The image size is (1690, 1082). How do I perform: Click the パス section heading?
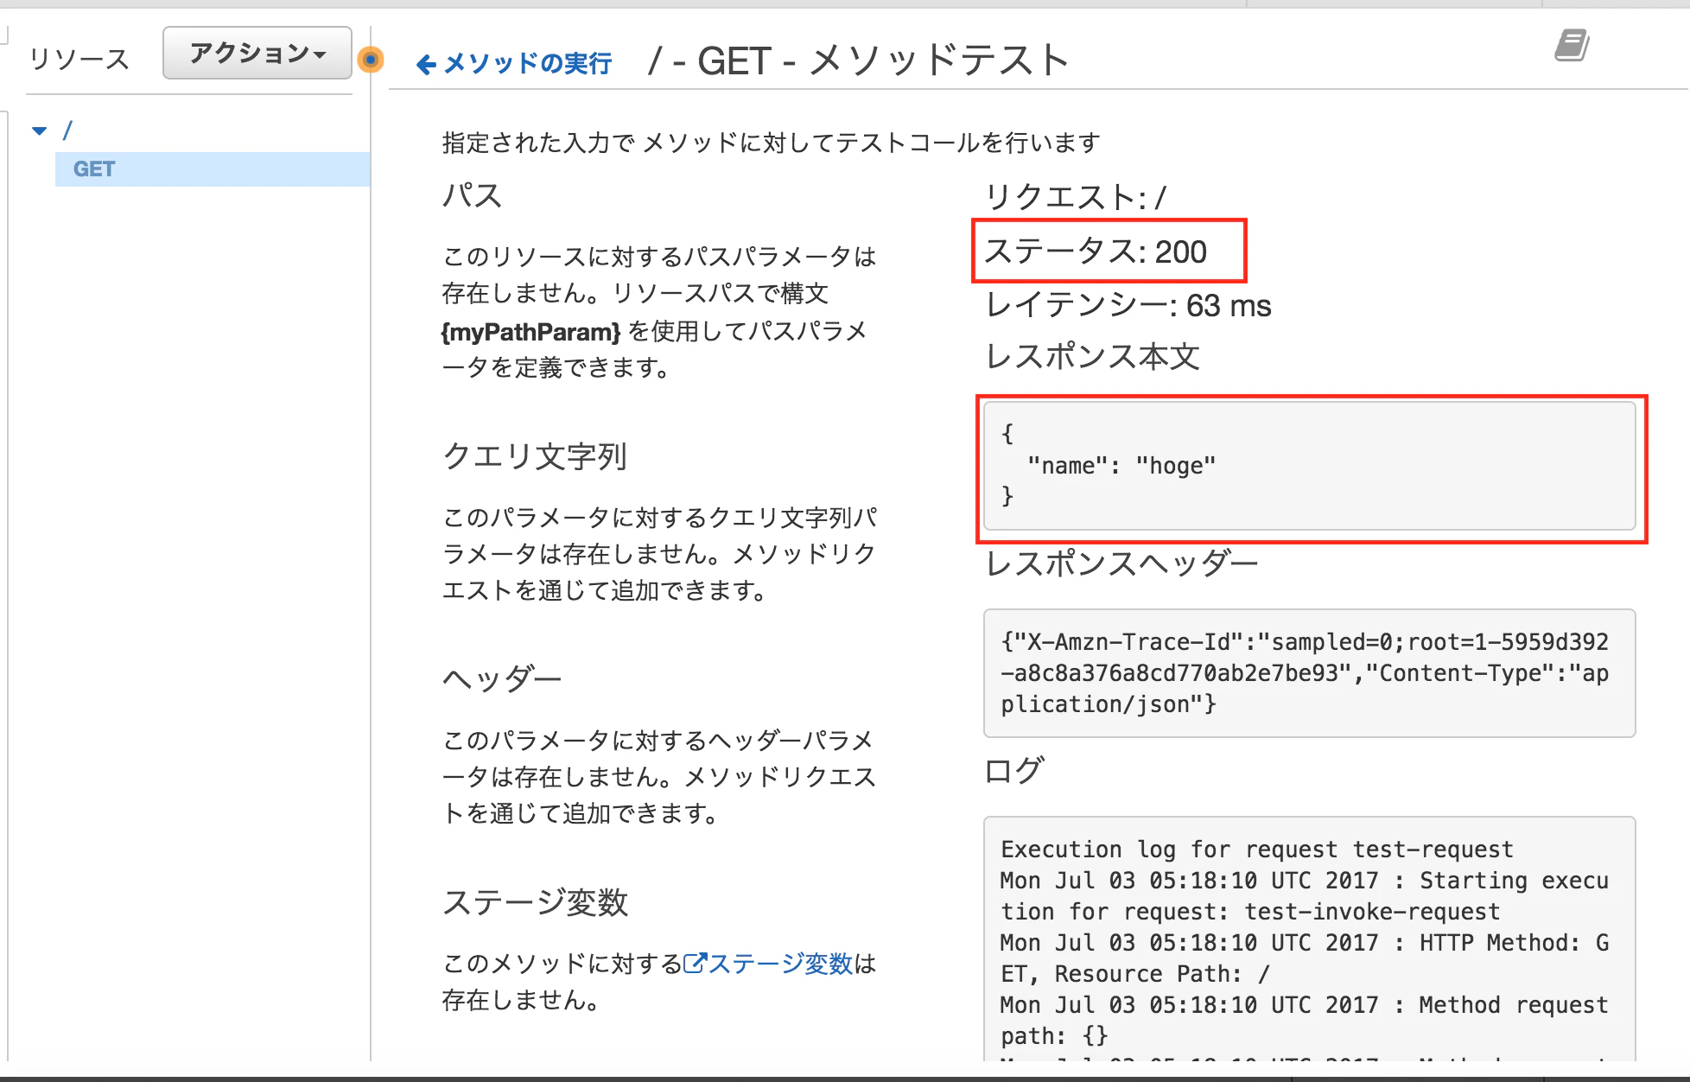[x=472, y=195]
